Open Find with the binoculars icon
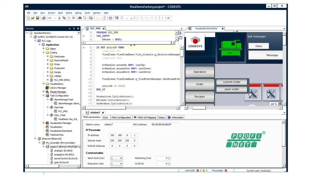311x177 pixels. 80,18
